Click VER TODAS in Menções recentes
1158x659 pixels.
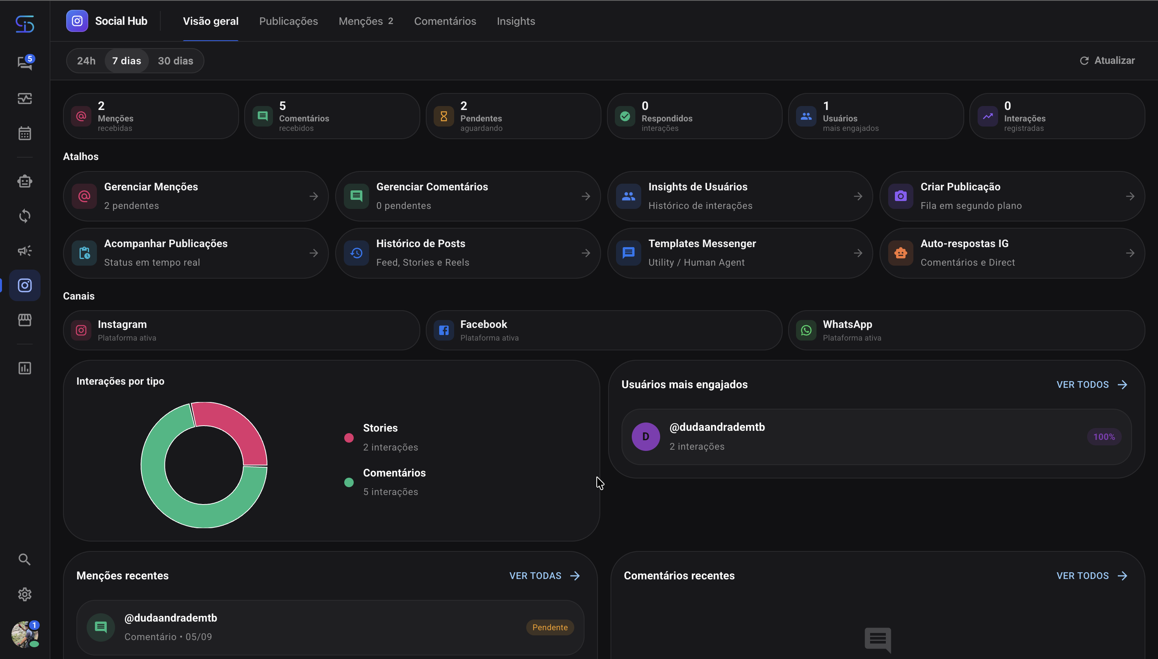(545, 576)
